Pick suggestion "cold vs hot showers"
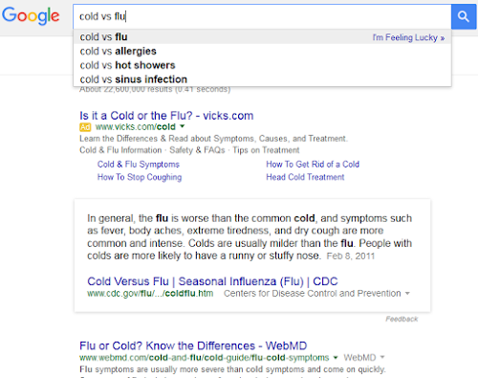 tap(262, 65)
